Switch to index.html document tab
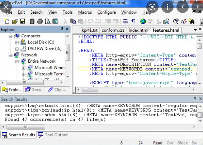The width and height of the screenshot is (203, 145). (x=138, y=30)
